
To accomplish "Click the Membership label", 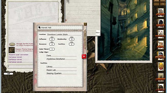I will tap(62, 39).
